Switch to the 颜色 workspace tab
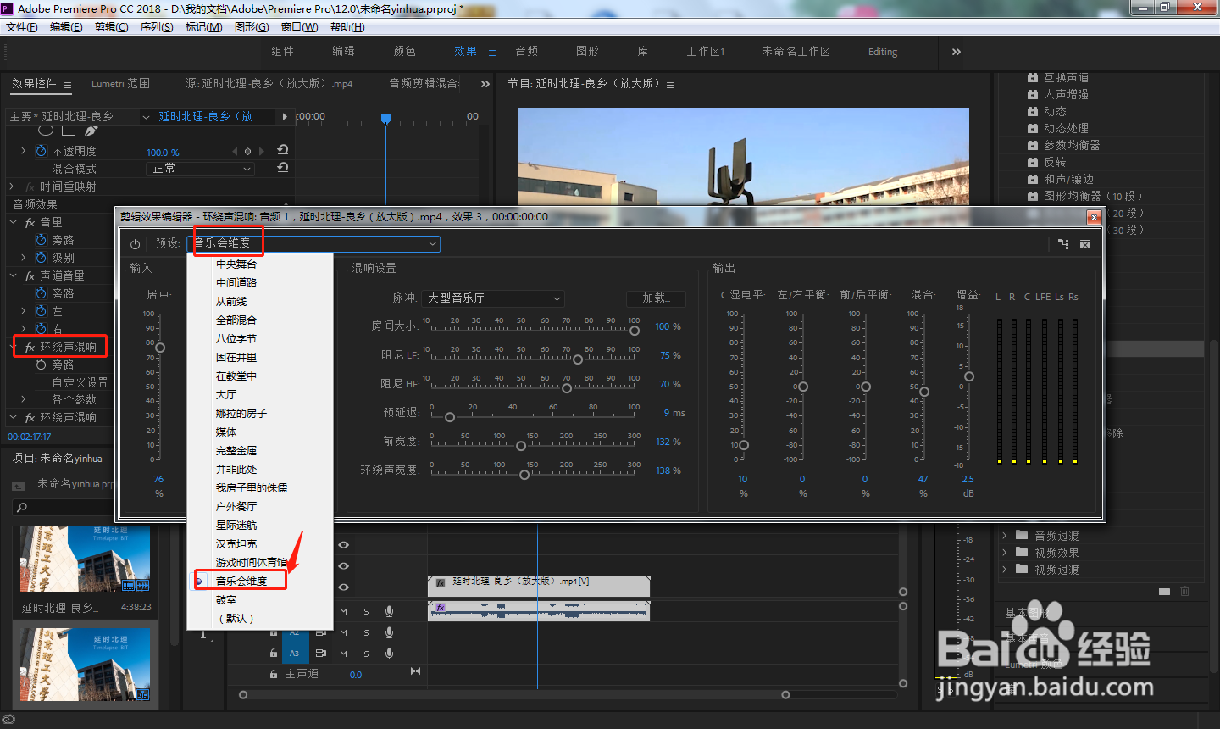This screenshot has width=1220, height=729. point(405,52)
